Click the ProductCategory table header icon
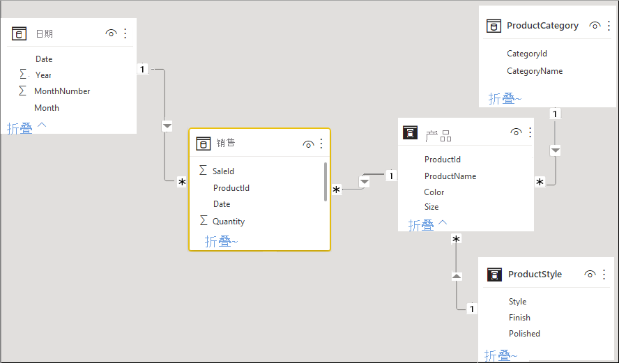The height and width of the screenshot is (363, 619). click(x=494, y=26)
